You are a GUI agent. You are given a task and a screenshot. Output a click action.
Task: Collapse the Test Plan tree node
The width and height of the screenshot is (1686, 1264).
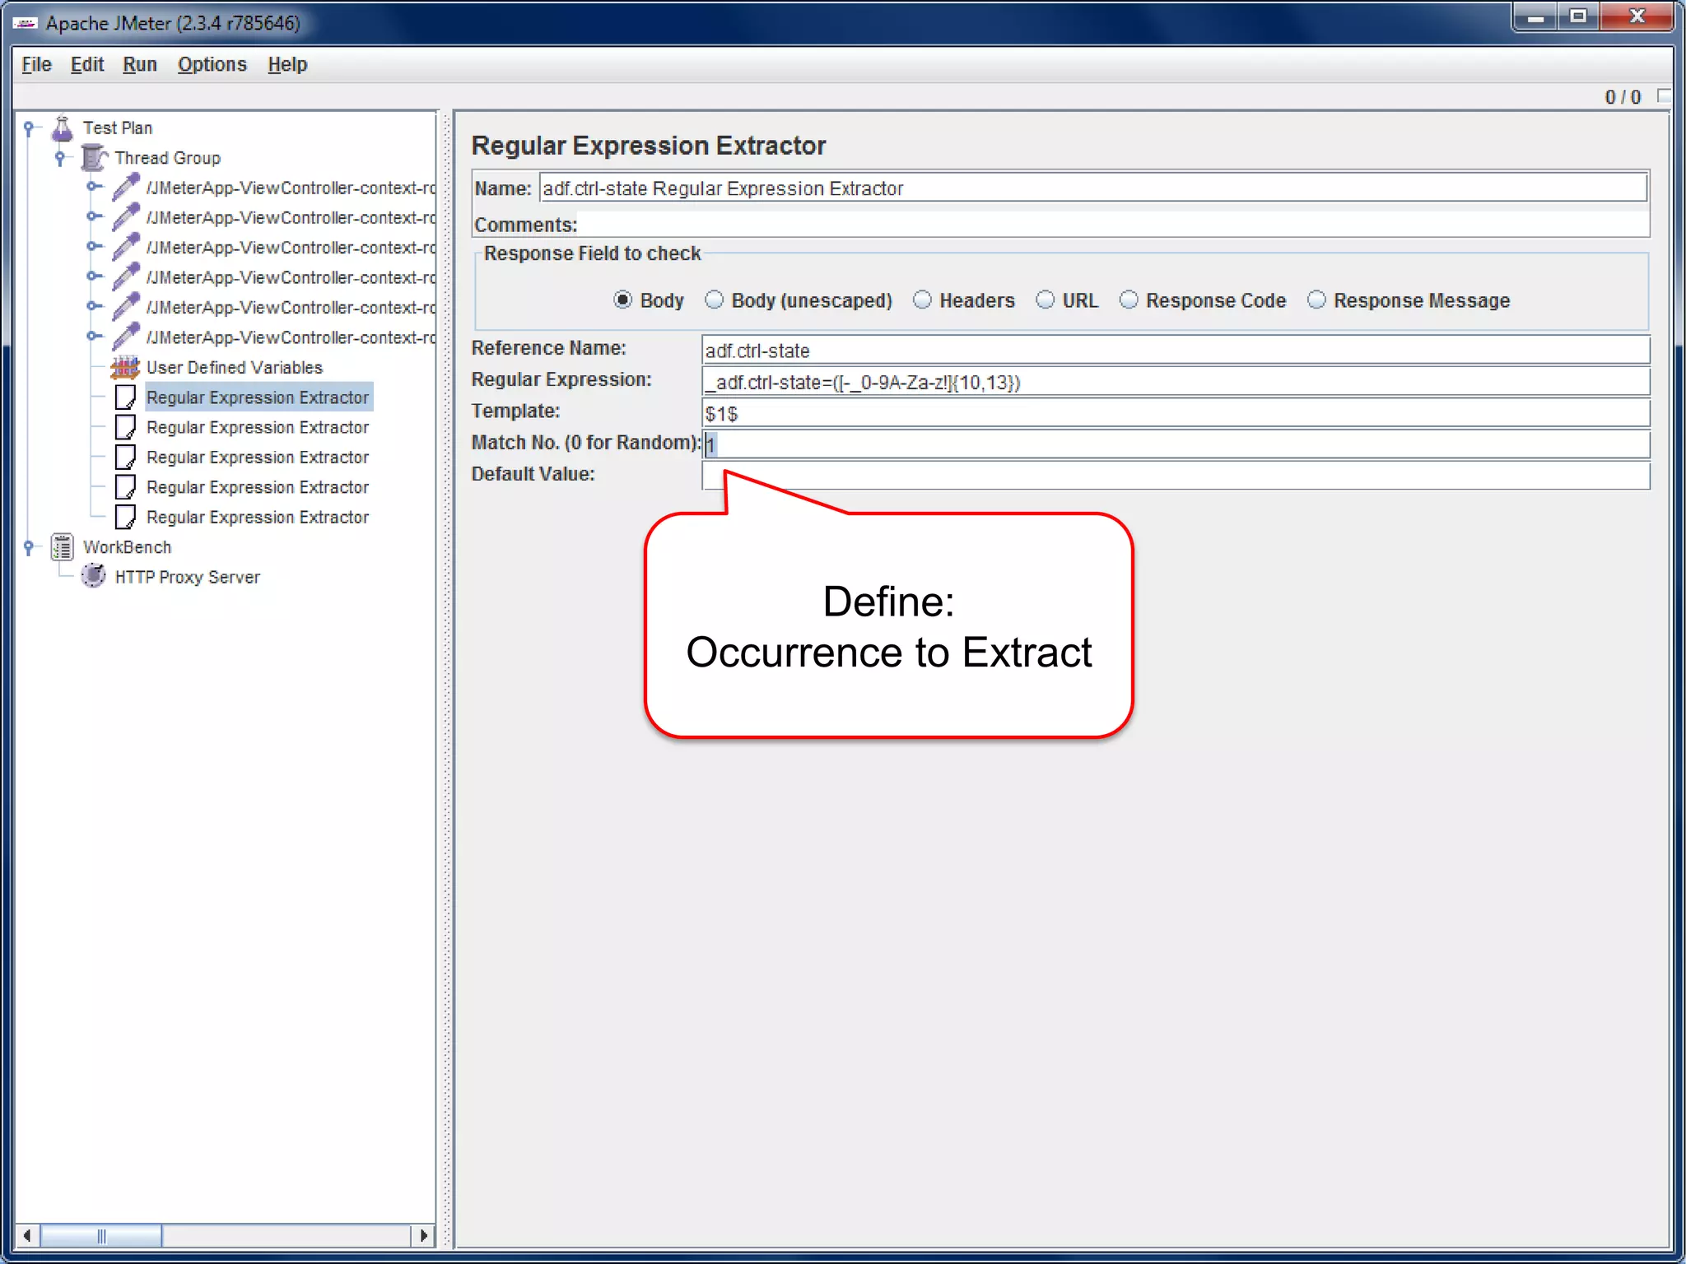29,128
